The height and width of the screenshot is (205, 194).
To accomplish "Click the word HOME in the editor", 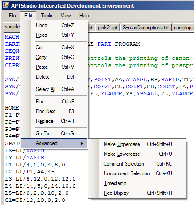I will (12, 108).
